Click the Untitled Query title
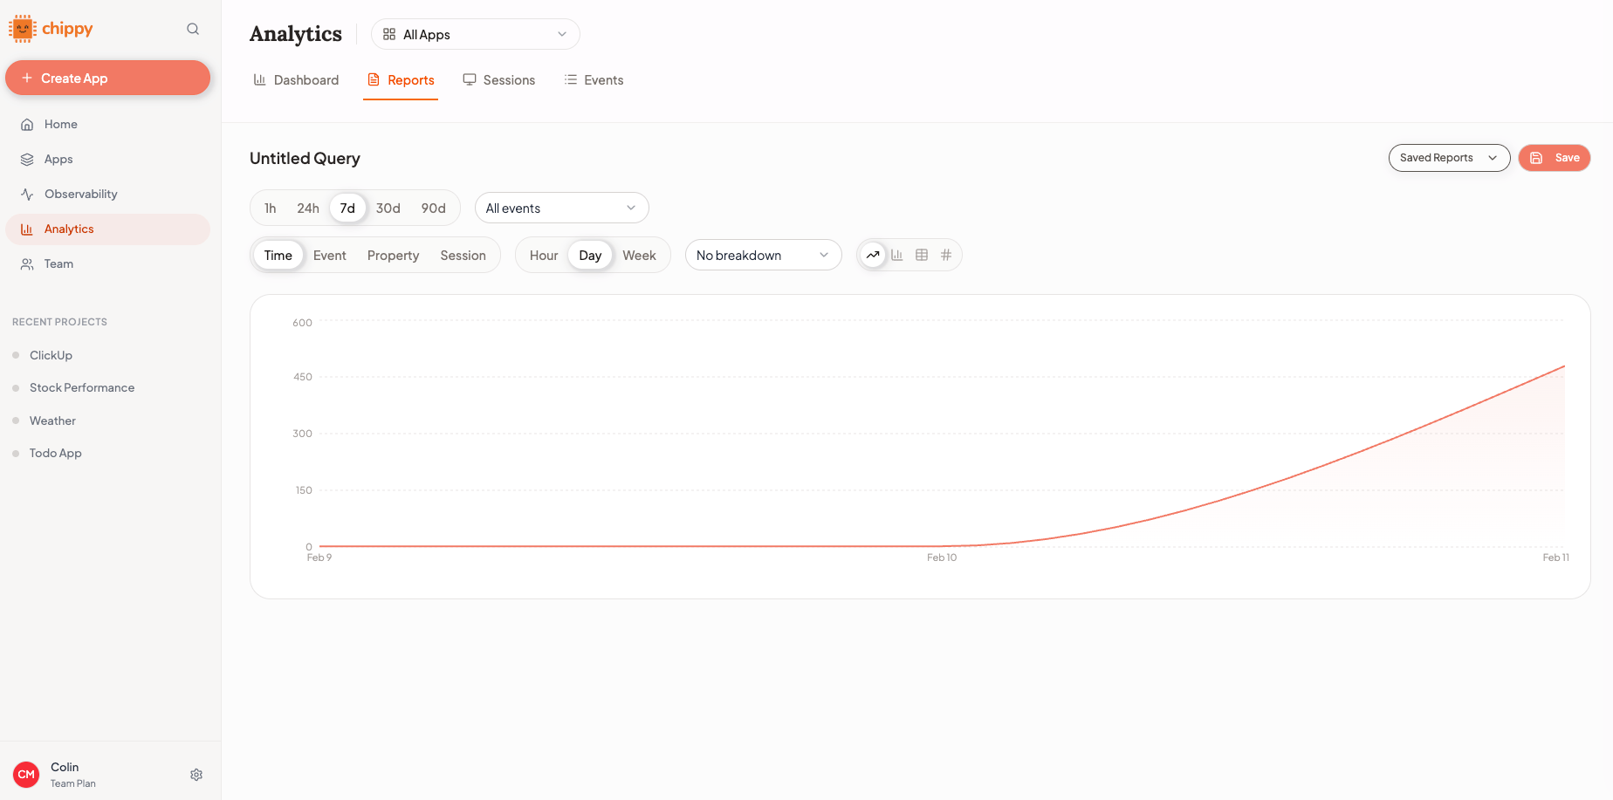 (x=305, y=158)
